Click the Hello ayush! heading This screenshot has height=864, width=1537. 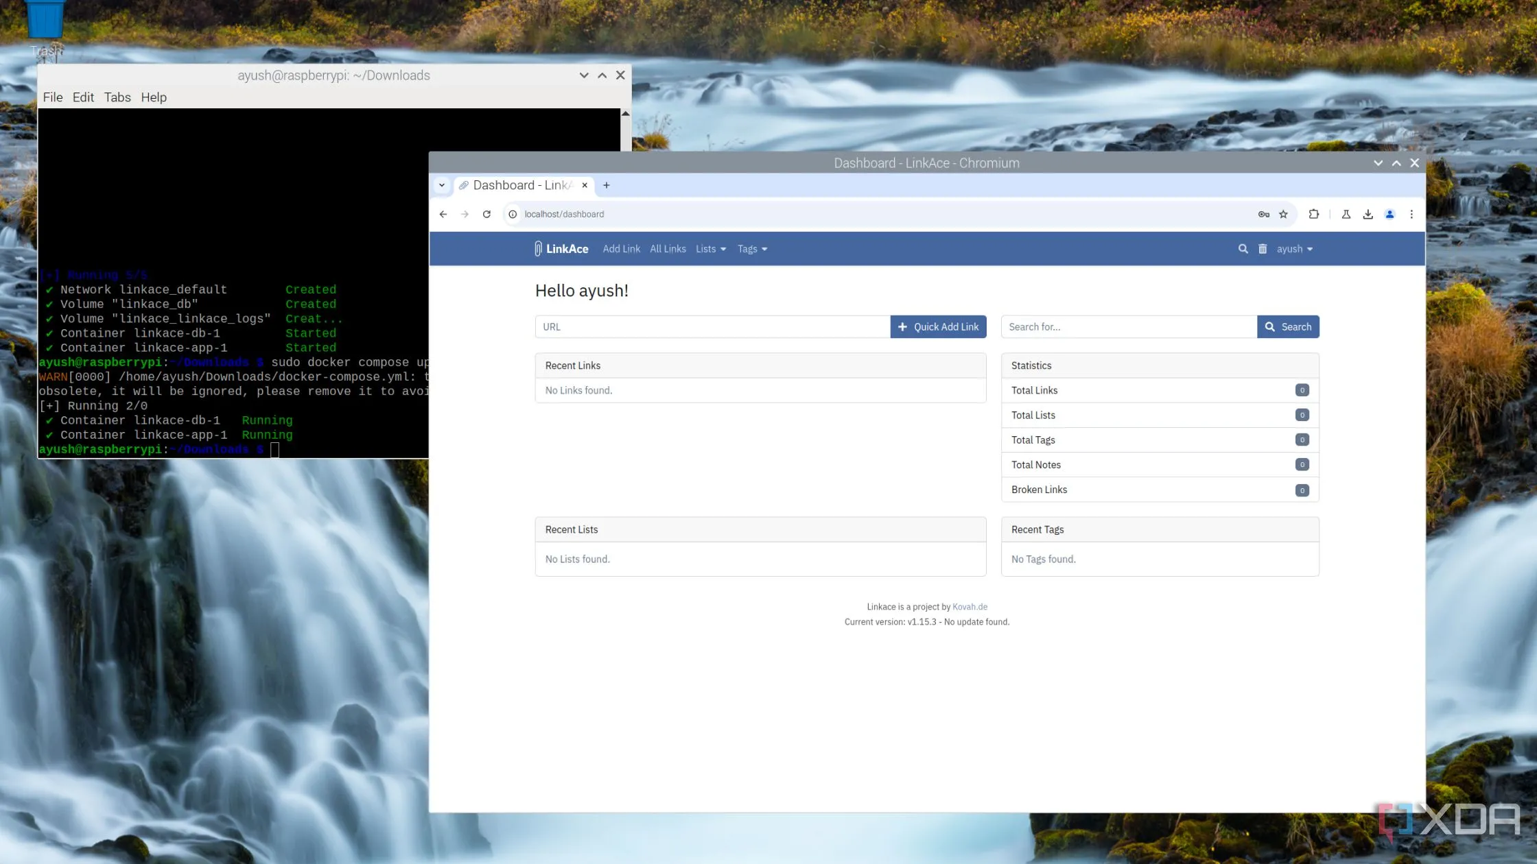[x=582, y=291]
